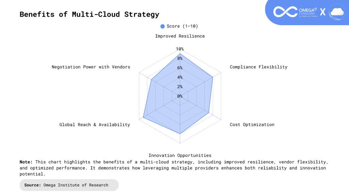Select the Compliance Flexibility axis label
Screen dimensions: 349x196
(x=258, y=67)
